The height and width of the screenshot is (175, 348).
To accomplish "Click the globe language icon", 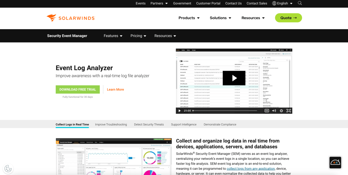I will (x=274, y=3).
